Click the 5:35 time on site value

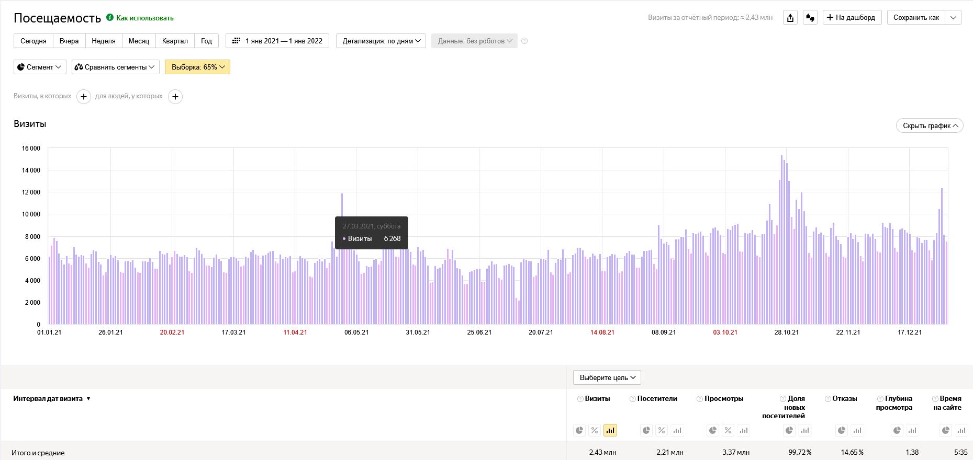tap(961, 453)
